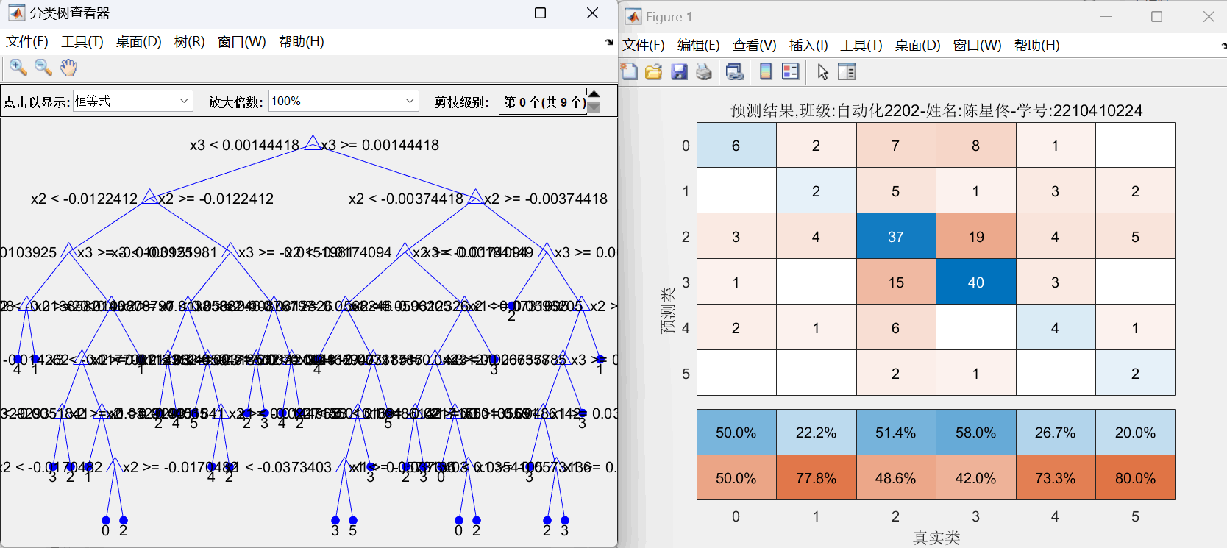Click the x2 < -0.00374418 branch node
The image size is (1227, 548).
(x=475, y=197)
